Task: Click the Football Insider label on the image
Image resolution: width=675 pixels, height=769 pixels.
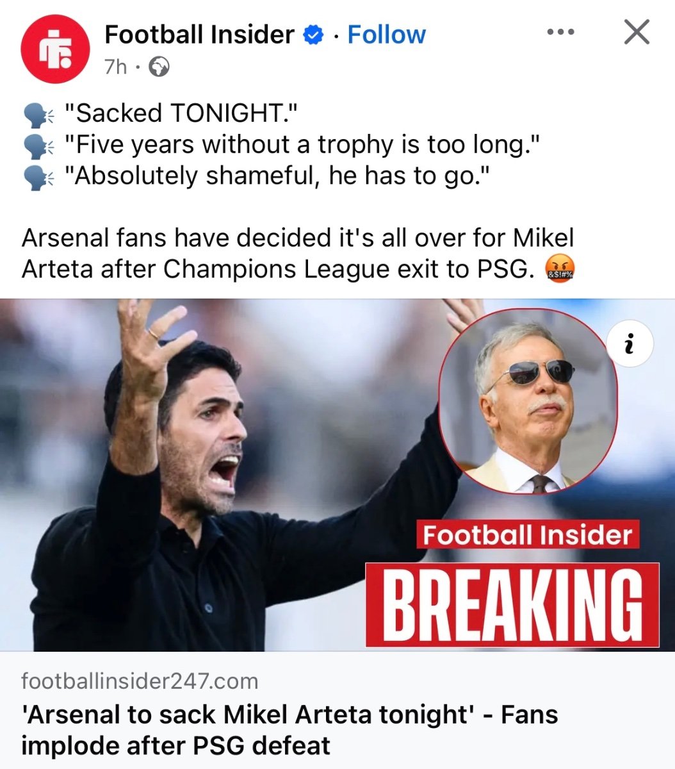Action: point(528,534)
